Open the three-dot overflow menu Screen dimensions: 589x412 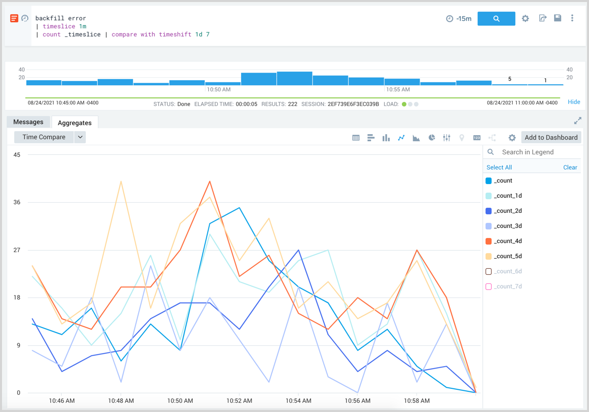[572, 18]
